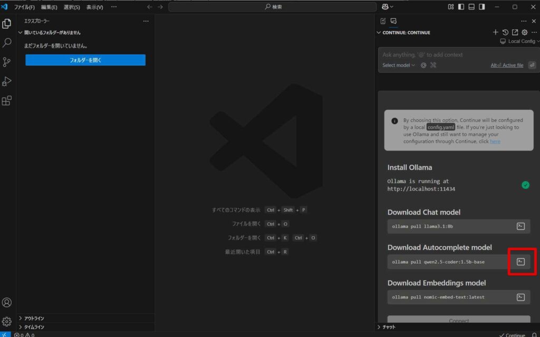Open the Continue config settings gear

(x=524, y=32)
